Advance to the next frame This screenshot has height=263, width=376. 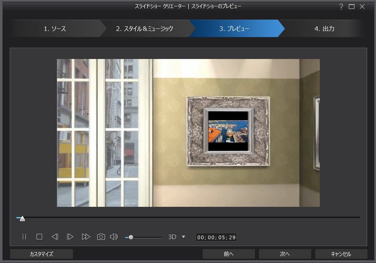(70, 237)
